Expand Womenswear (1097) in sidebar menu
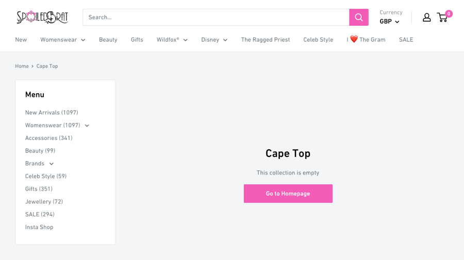Image resolution: width=464 pixels, height=260 pixels. pyautogui.click(x=87, y=126)
